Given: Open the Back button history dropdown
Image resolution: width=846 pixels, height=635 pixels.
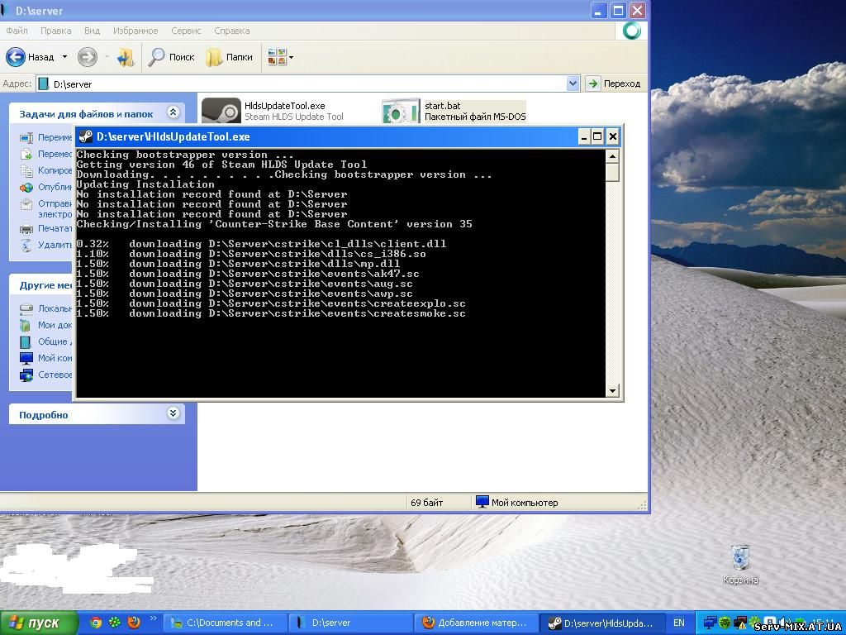Looking at the screenshot, I should 64,57.
